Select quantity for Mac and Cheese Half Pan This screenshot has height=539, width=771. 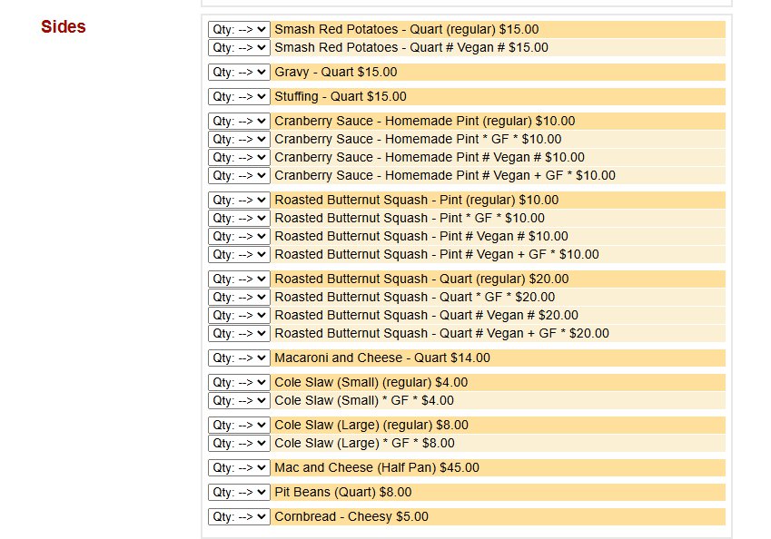click(x=239, y=467)
